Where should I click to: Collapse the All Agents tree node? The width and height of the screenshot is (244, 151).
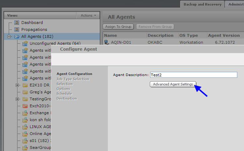coord(9,37)
